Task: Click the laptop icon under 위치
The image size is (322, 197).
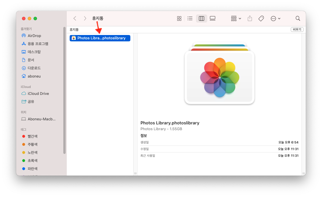Action: [x=24, y=119]
